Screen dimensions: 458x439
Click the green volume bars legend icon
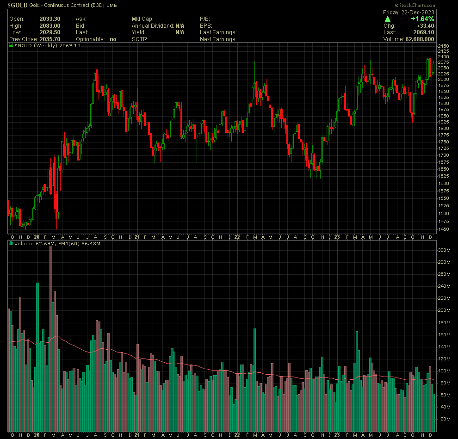(x=11, y=243)
